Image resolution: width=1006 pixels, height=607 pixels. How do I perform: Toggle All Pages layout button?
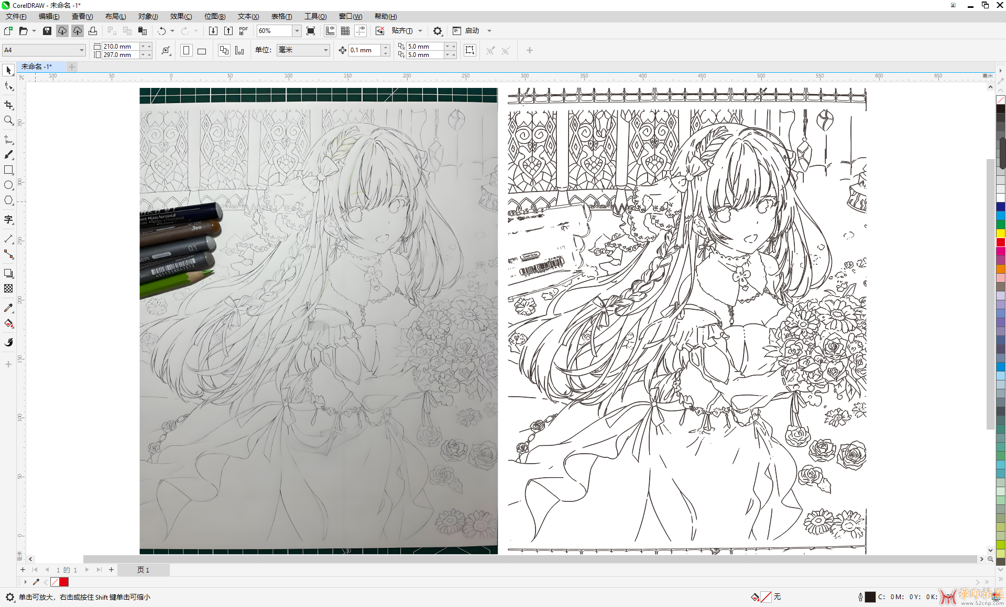pos(224,50)
